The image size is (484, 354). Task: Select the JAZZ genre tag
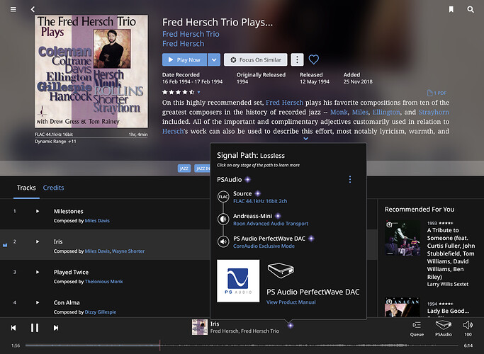[184, 169]
